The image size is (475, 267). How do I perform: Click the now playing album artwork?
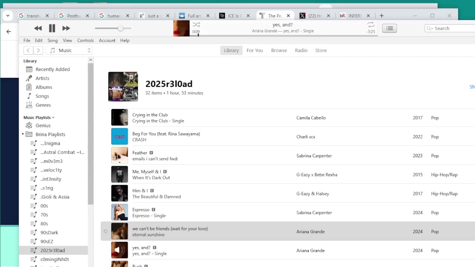[181, 28]
